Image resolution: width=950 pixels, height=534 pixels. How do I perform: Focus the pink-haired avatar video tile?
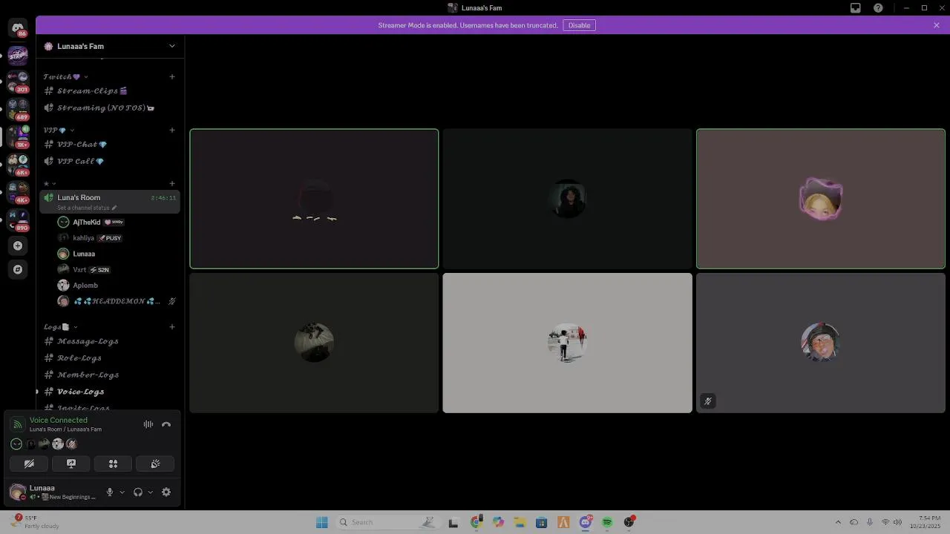[821, 199]
